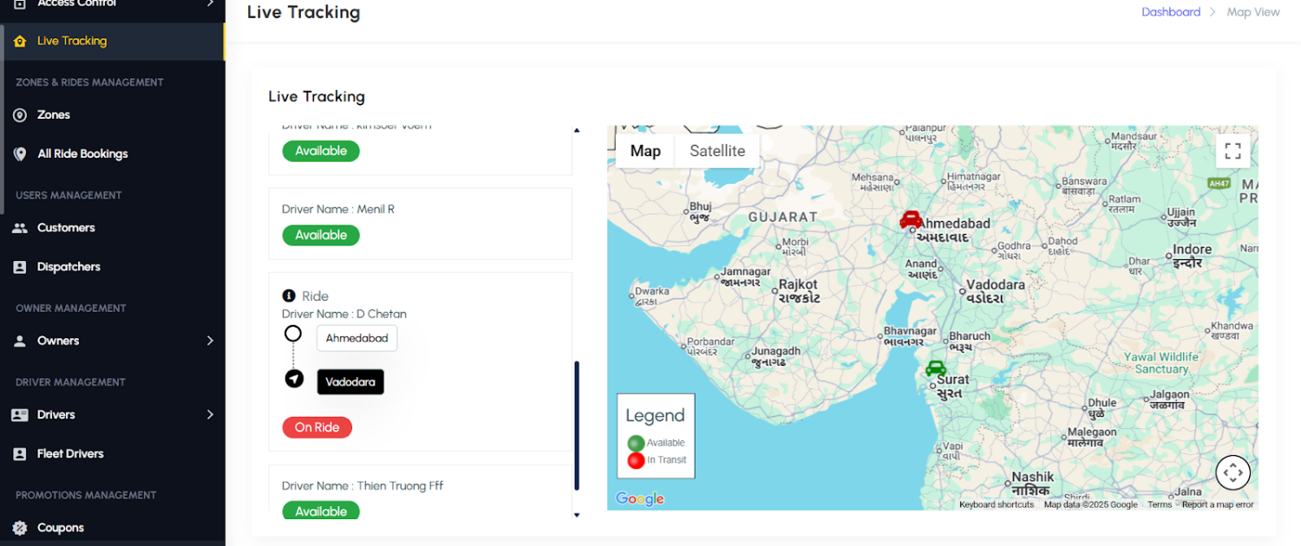
Task: Follow the Dashboard breadcrumb link
Action: pyautogui.click(x=1171, y=12)
